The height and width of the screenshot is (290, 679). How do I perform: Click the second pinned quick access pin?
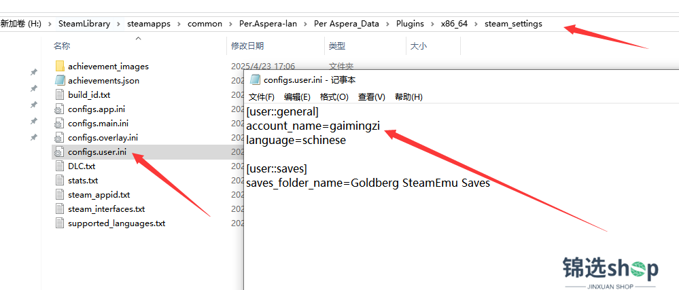click(34, 88)
